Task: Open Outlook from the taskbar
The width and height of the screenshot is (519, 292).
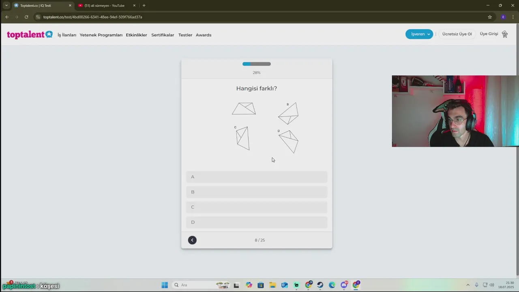Action: tap(284, 285)
